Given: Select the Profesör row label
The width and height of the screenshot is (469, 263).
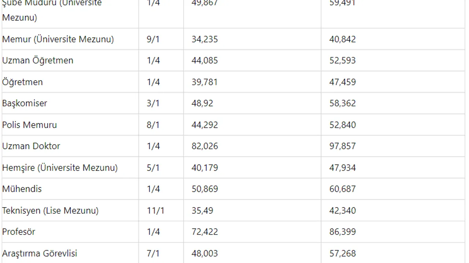Looking at the screenshot, I should [19, 232].
